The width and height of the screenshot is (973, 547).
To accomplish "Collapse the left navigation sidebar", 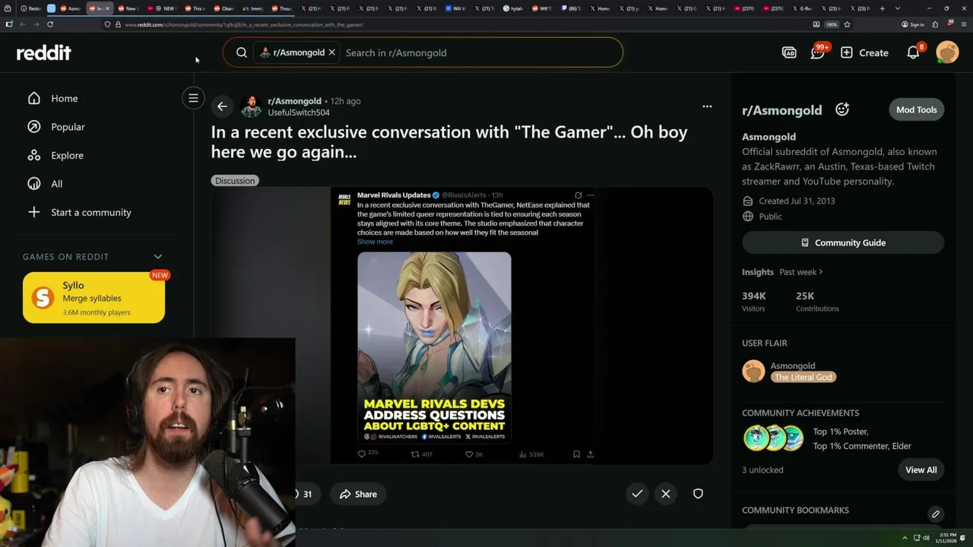I will point(193,98).
